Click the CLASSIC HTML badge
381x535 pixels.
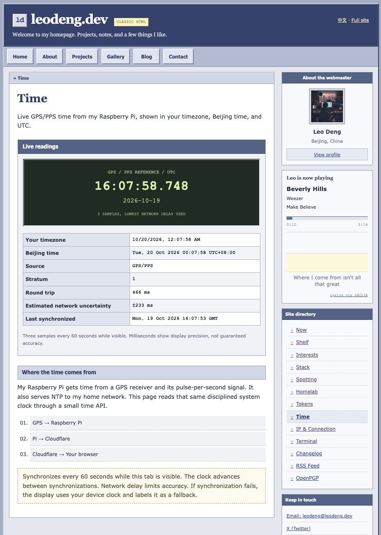point(131,22)
